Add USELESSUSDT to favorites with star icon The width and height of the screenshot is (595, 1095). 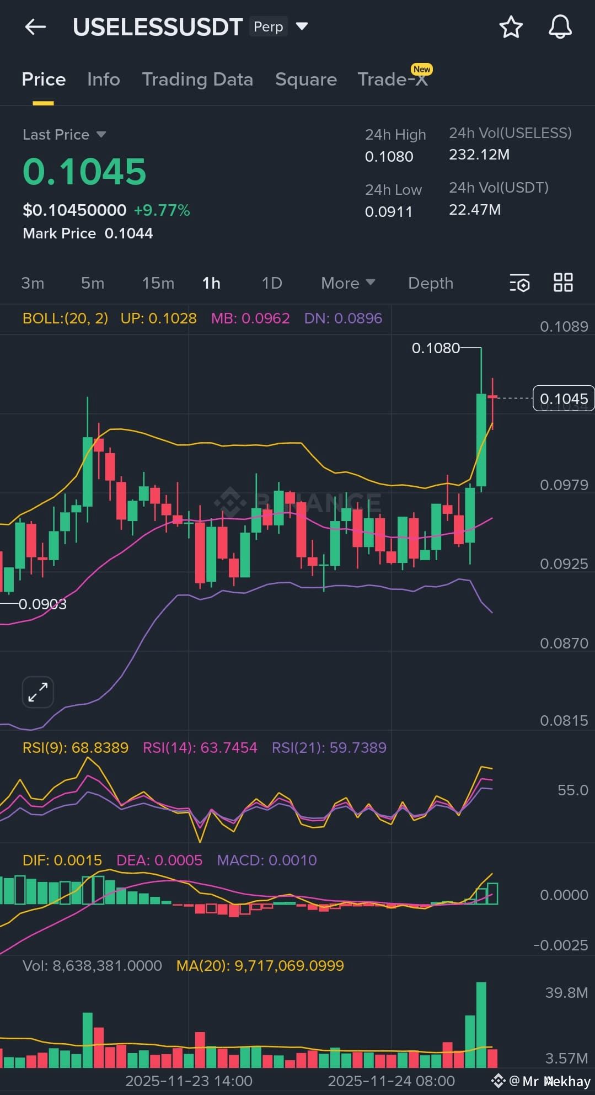click(511, 27)
